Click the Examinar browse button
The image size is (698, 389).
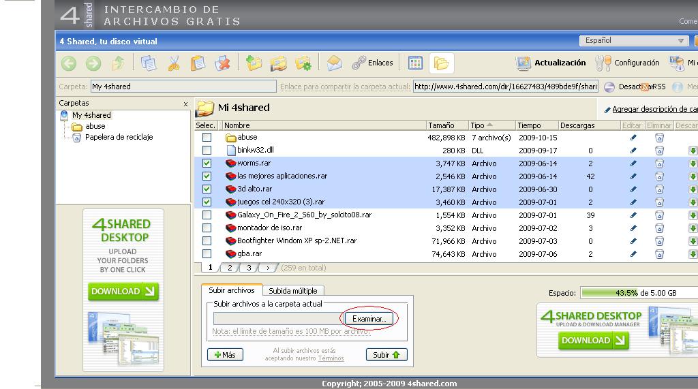point(369,319)
